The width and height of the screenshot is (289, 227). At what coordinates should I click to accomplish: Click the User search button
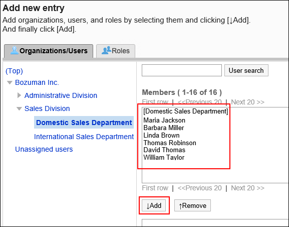click(x=246, y=70)
